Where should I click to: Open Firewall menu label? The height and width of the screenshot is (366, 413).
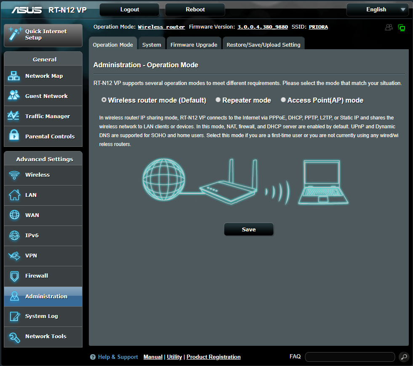coord(37,276)
